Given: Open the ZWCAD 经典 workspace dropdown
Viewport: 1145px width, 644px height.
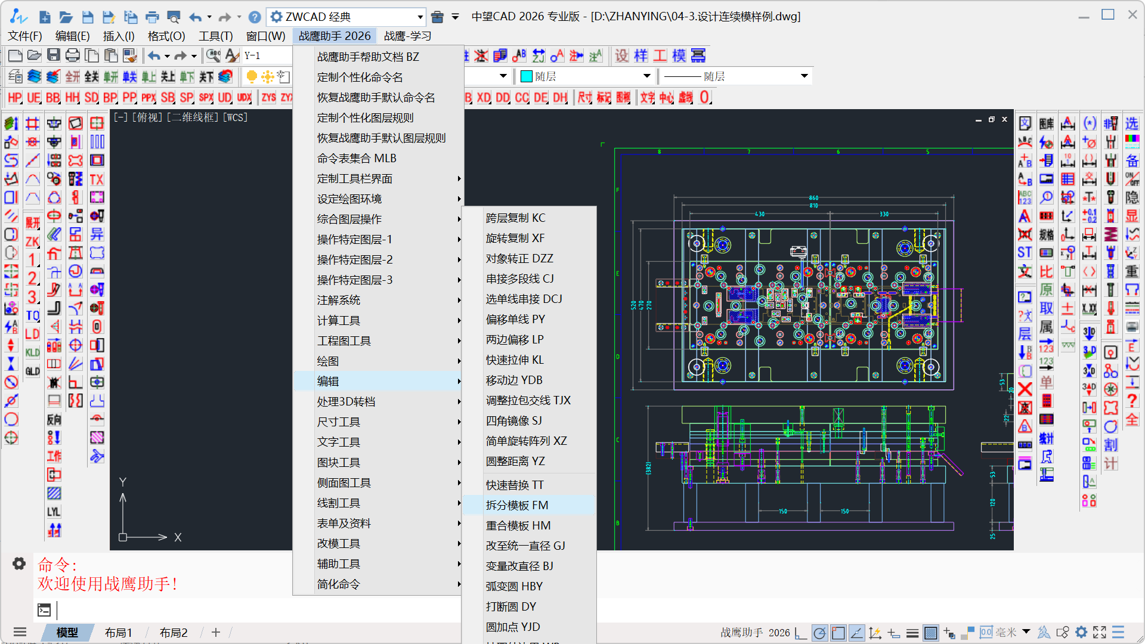Looking at the screenshot, I should coord(420,17).
